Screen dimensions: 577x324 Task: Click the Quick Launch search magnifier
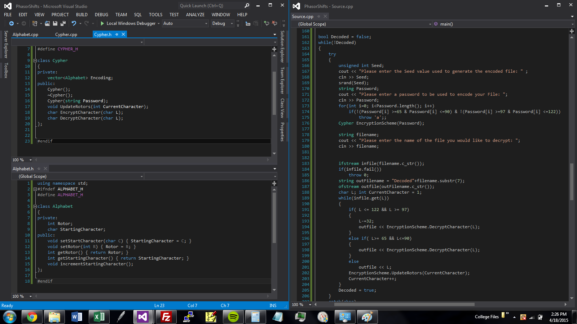pyautogui.click(x=247, y=6)
